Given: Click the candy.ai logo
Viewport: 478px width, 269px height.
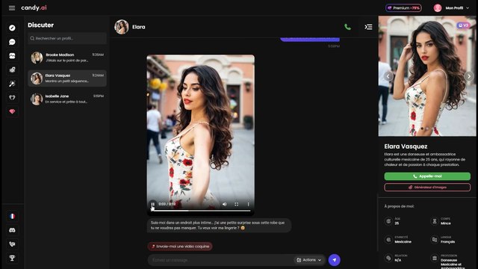Looking at the screenshot, I should pyautogui.click(x=34, y=8).
